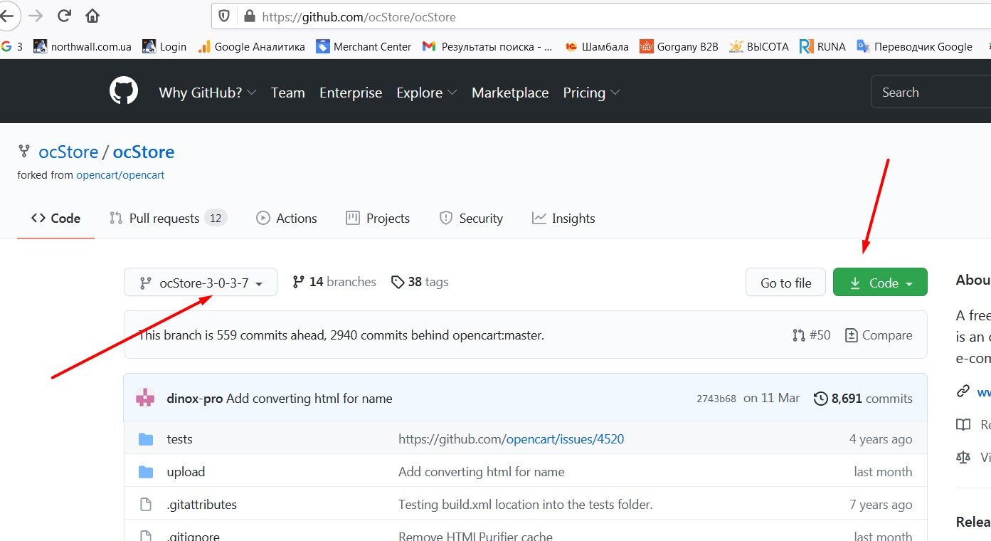The width and height of the screenshot is (991, 541).
Task: Switch to the Security tab
Action: 471,219
